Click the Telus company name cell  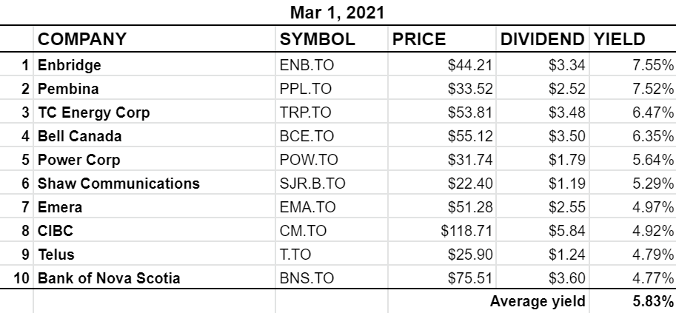[x=154, y=255]
